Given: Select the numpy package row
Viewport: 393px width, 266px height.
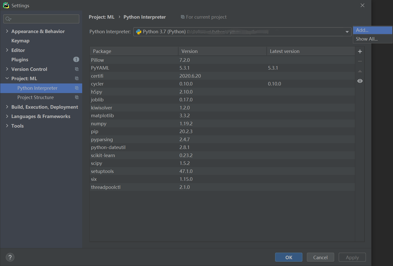Looking at the screenshot, I should click(x=222, y=124).
